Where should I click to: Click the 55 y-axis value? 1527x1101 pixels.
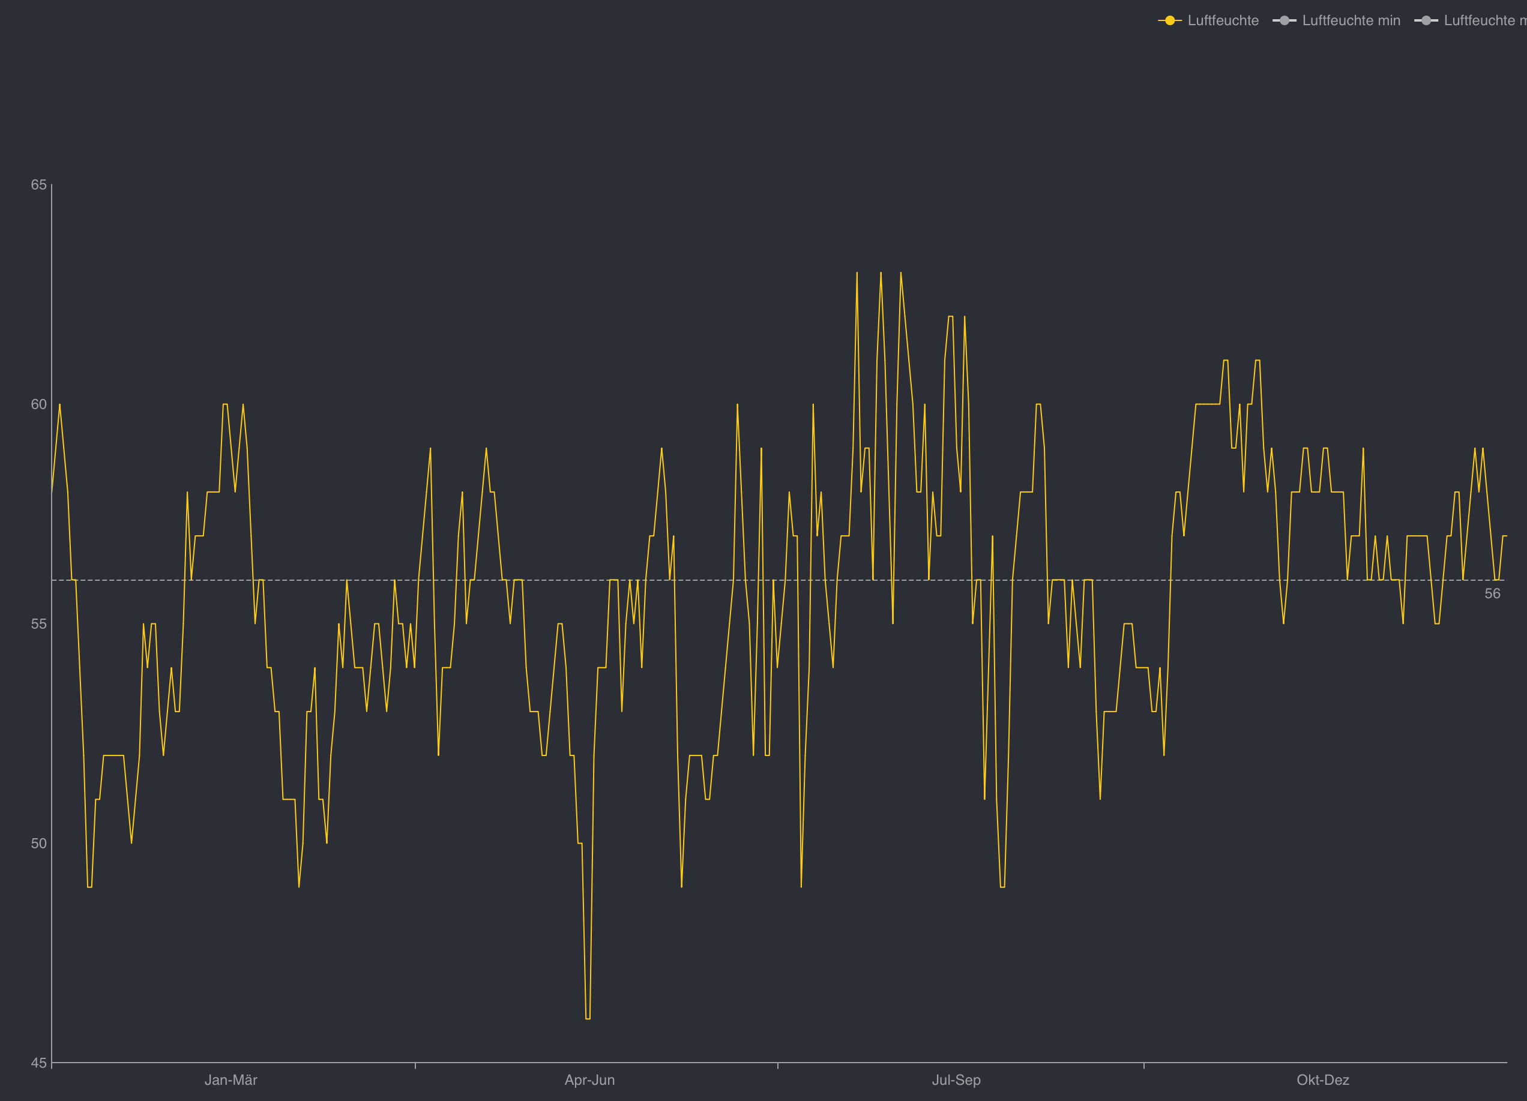pos(39,624)
